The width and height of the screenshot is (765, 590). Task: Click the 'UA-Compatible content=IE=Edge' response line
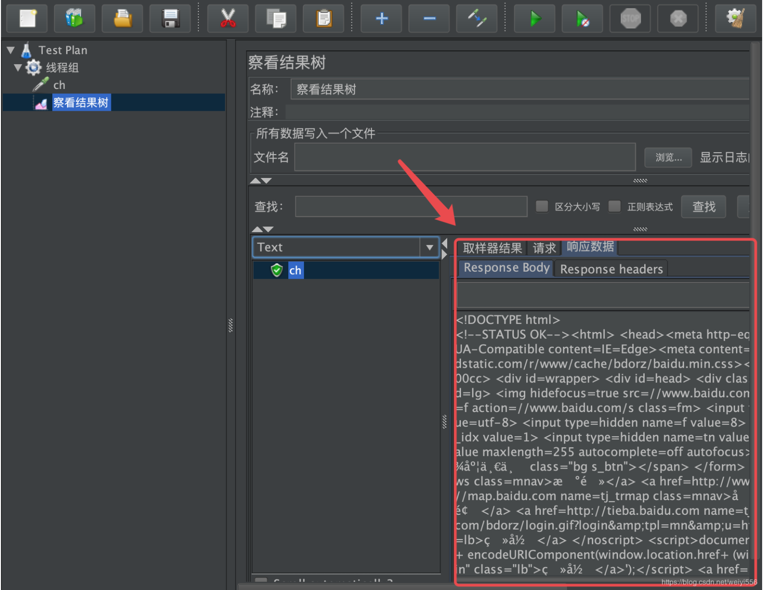pyautogui.click(x=602, y=349)
